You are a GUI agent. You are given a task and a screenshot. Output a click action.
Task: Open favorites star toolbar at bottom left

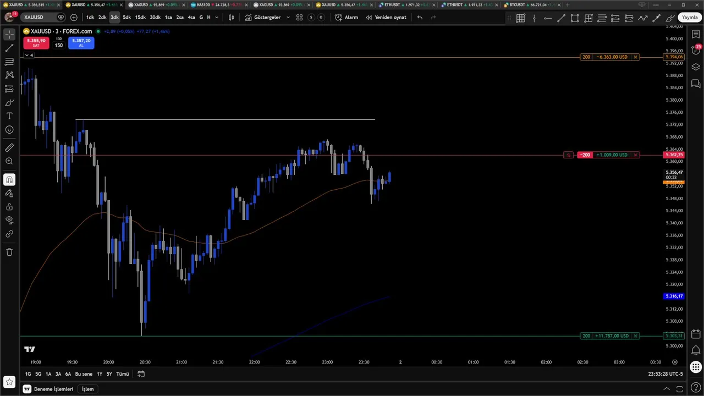tap(9, 382)
